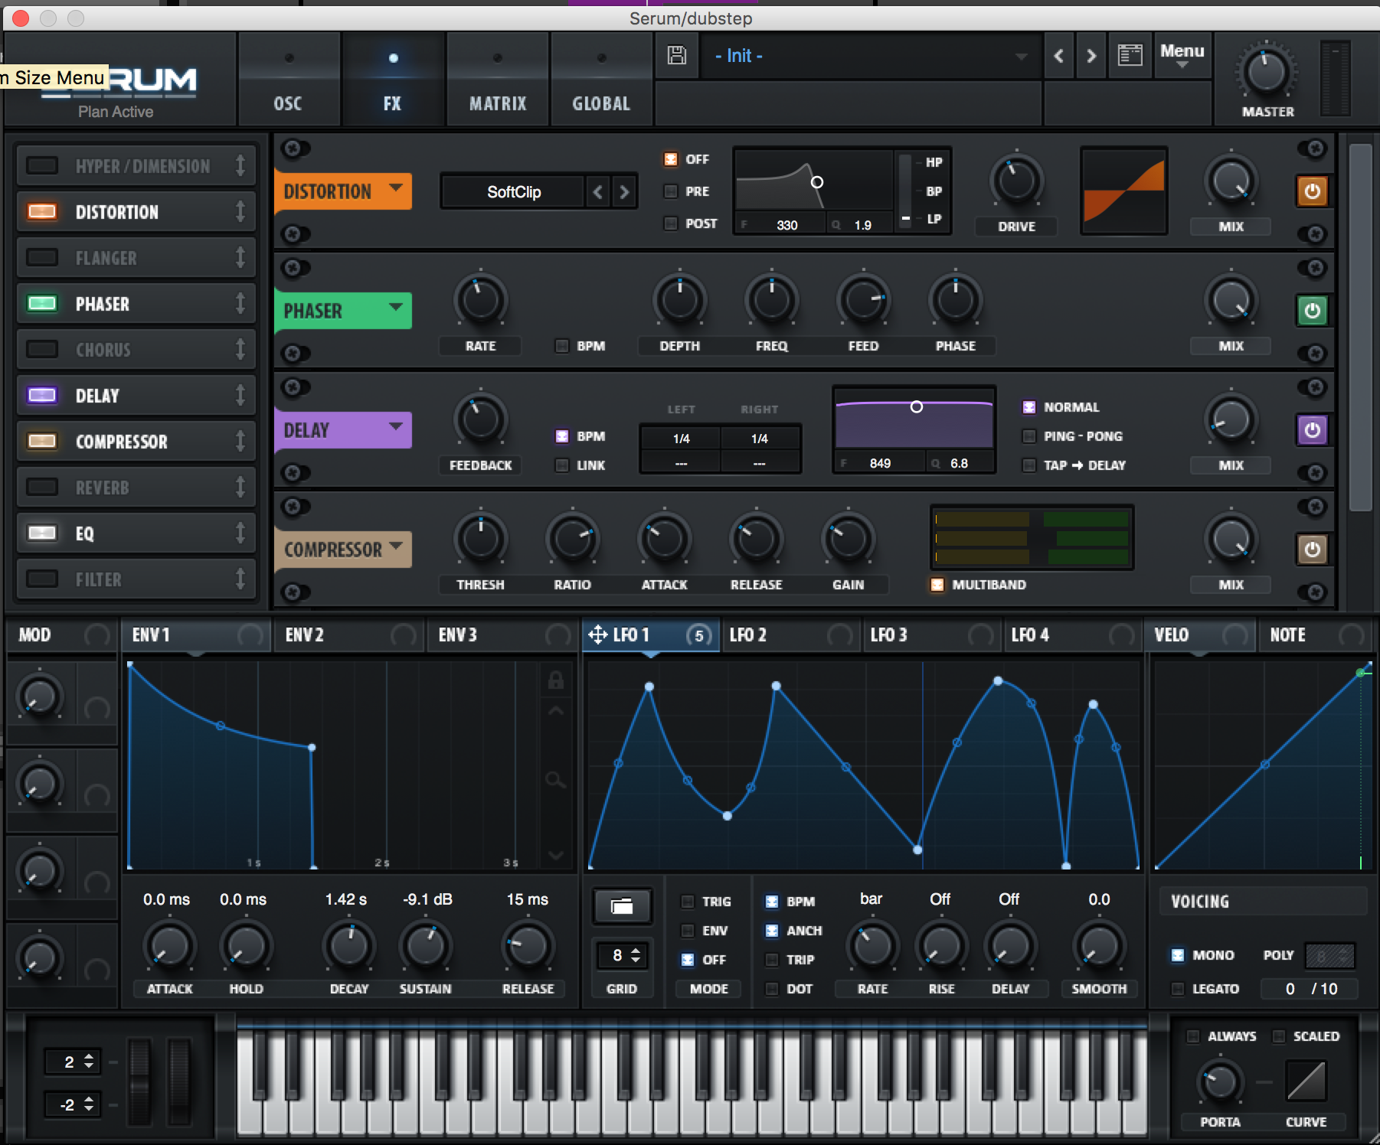Click the delay left 1/4 time value

coord(682,439)
